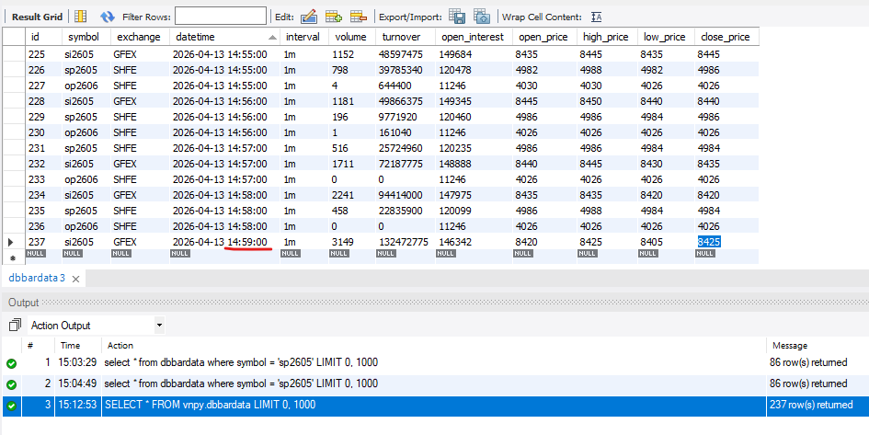This screenshot has height=435, width=869.
Task: Insert a new row using toolbar icon
Action: click(x=334, y=17)
